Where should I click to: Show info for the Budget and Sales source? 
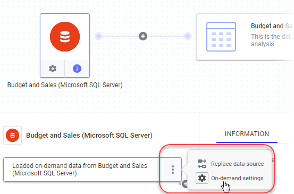(77, 69)
